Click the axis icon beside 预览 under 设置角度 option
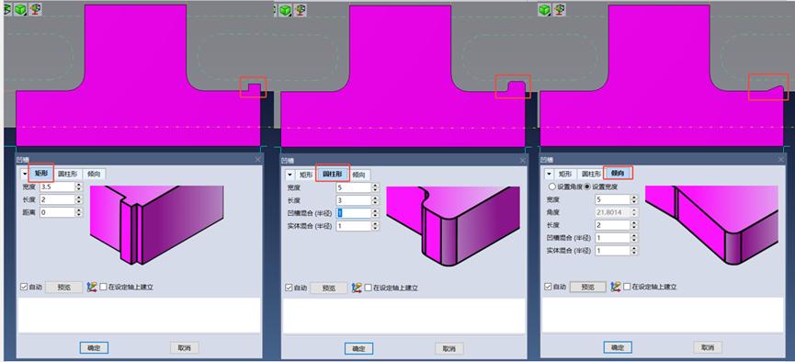This screenshot has width=795, height=362. click(x=616, y=287)
